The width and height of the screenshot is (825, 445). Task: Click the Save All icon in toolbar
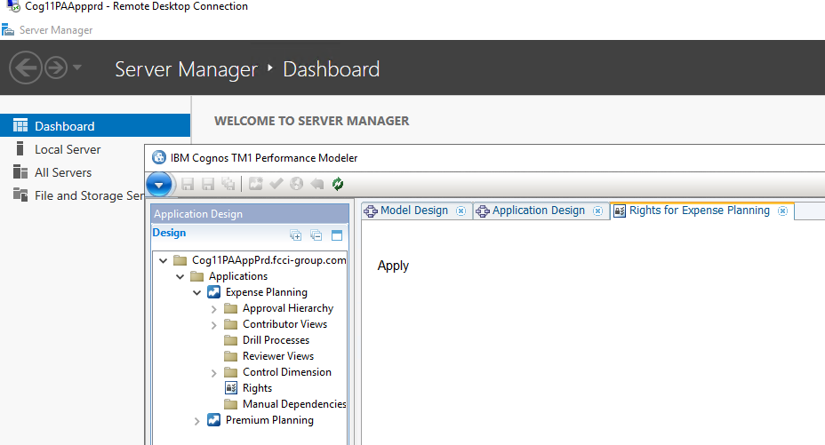click(228, 184)
